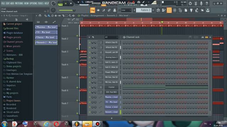Open FL Studio from Windows taskbar
227x127 pixels.
click(x=77, y=124)
